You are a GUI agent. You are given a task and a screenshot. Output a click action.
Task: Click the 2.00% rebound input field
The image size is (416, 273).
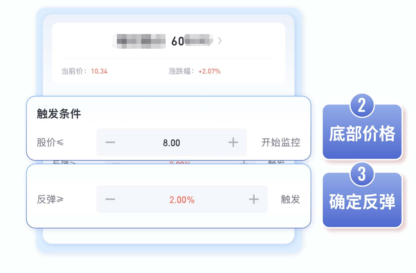[x=182, y=199]
